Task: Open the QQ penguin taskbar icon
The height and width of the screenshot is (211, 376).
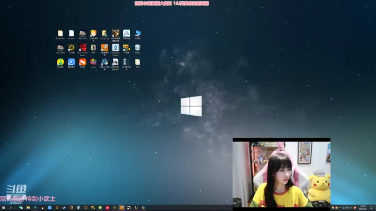Action: [42, 208]
